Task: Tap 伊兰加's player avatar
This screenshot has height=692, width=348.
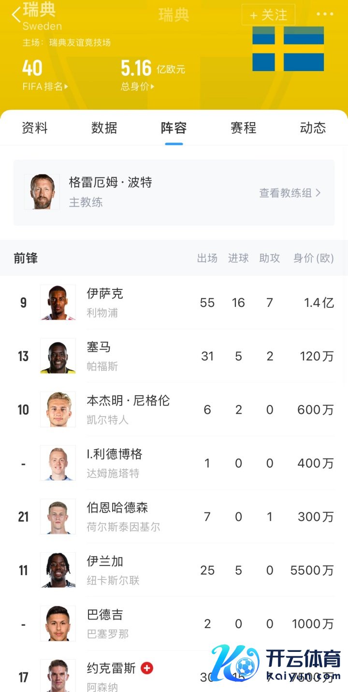Action: tap(58, 570)
